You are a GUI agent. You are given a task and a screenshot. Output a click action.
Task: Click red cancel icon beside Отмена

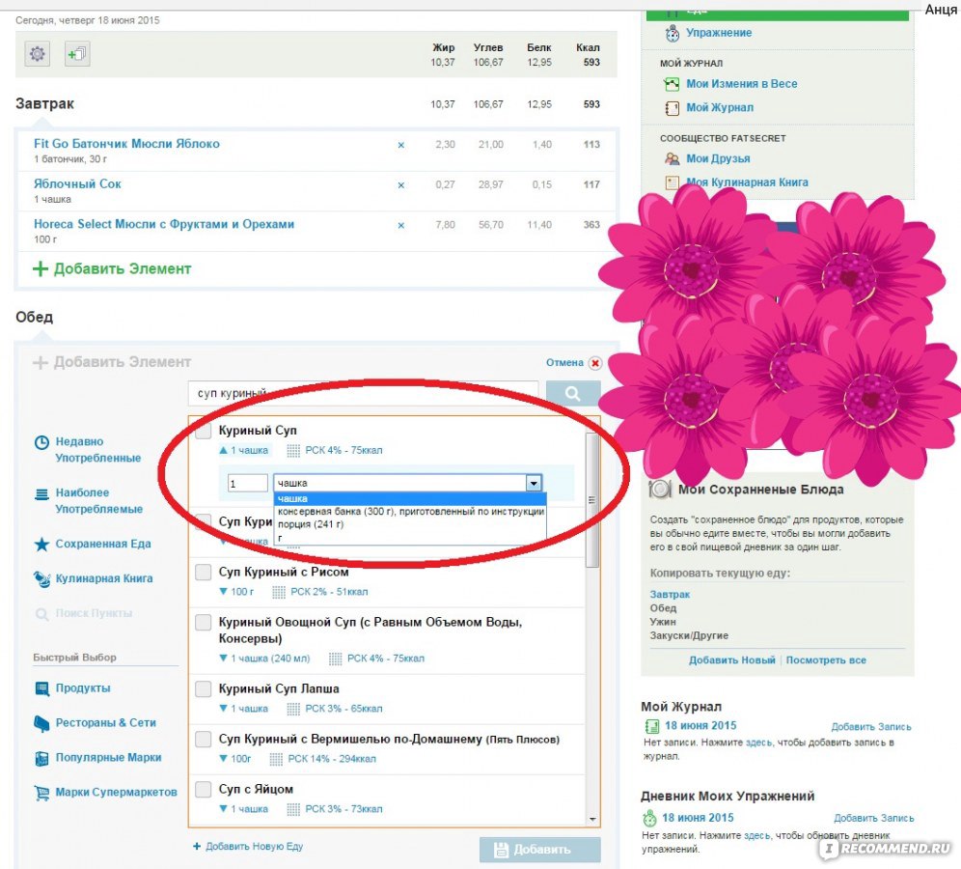pyautogui.click(x=595, y=363)
